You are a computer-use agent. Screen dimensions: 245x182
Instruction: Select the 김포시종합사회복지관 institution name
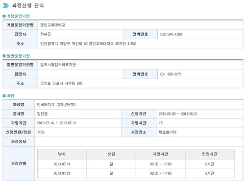coord(58,65)
